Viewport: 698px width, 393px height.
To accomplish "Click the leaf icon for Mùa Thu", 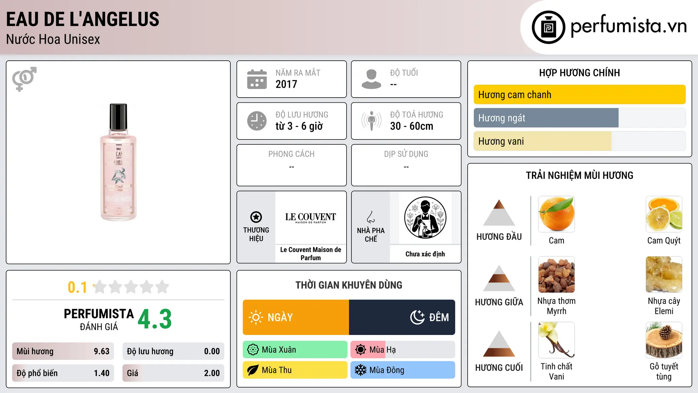I will [x=253, y=370].
